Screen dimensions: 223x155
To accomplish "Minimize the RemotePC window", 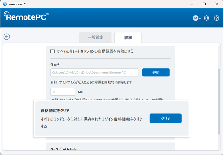I will [x=192, y=4].
